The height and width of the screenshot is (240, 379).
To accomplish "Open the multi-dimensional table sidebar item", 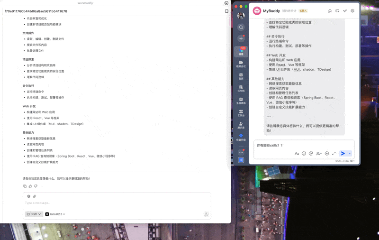I will 241,101.
